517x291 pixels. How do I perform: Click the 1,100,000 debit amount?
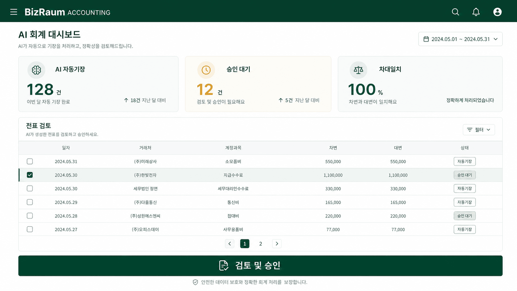click(x=333, y=175)
